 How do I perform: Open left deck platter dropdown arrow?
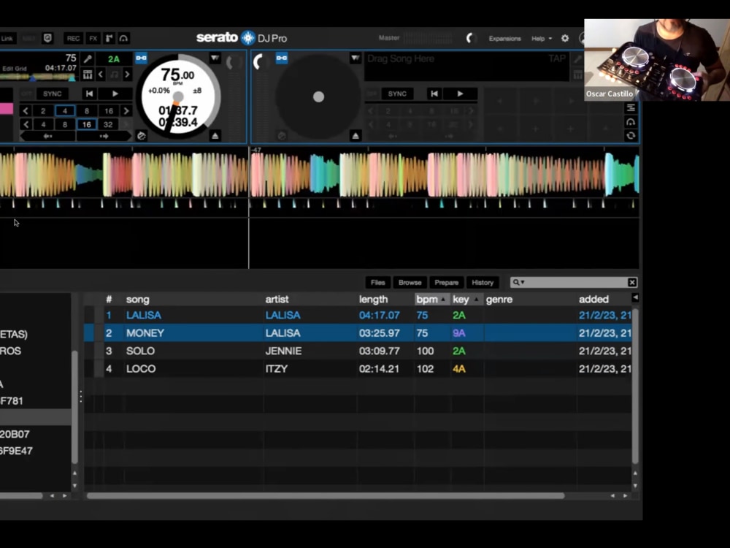(215, 58)
